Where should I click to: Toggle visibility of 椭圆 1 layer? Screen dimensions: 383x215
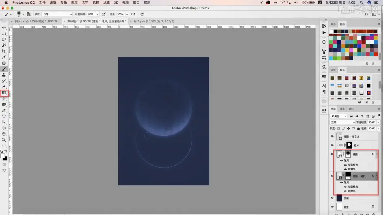[x=332, y=154]
